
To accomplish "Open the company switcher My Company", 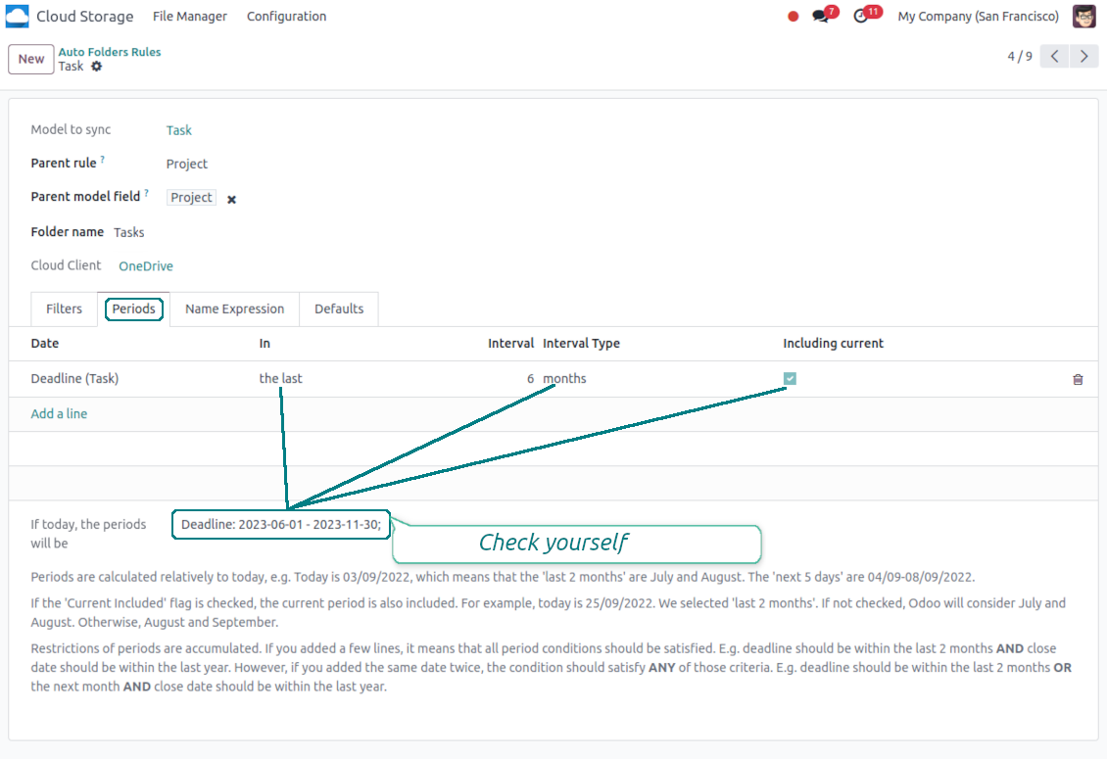I will [x=978, y=17].
